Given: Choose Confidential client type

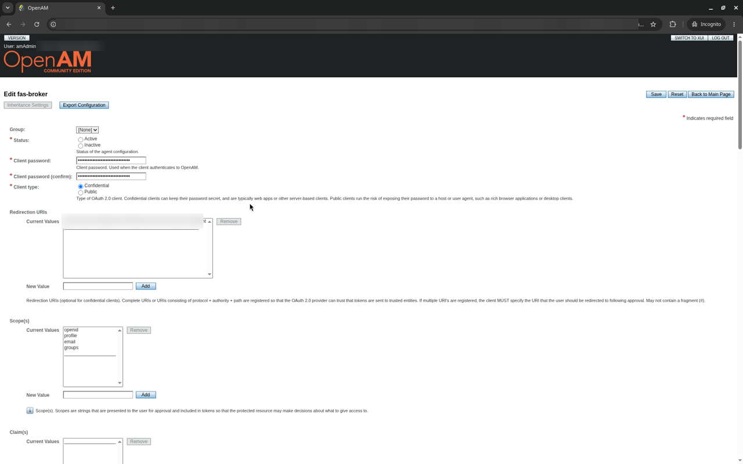Looking at the screenshot, I should click(x=81, y=186).
